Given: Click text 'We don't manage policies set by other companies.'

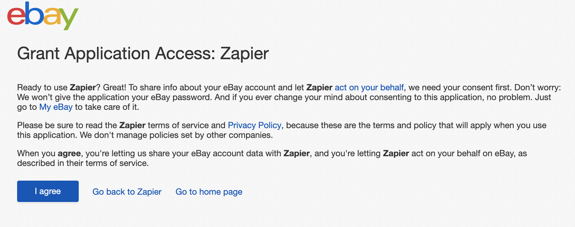Looking at the screenshot, I should coord(176,135).
